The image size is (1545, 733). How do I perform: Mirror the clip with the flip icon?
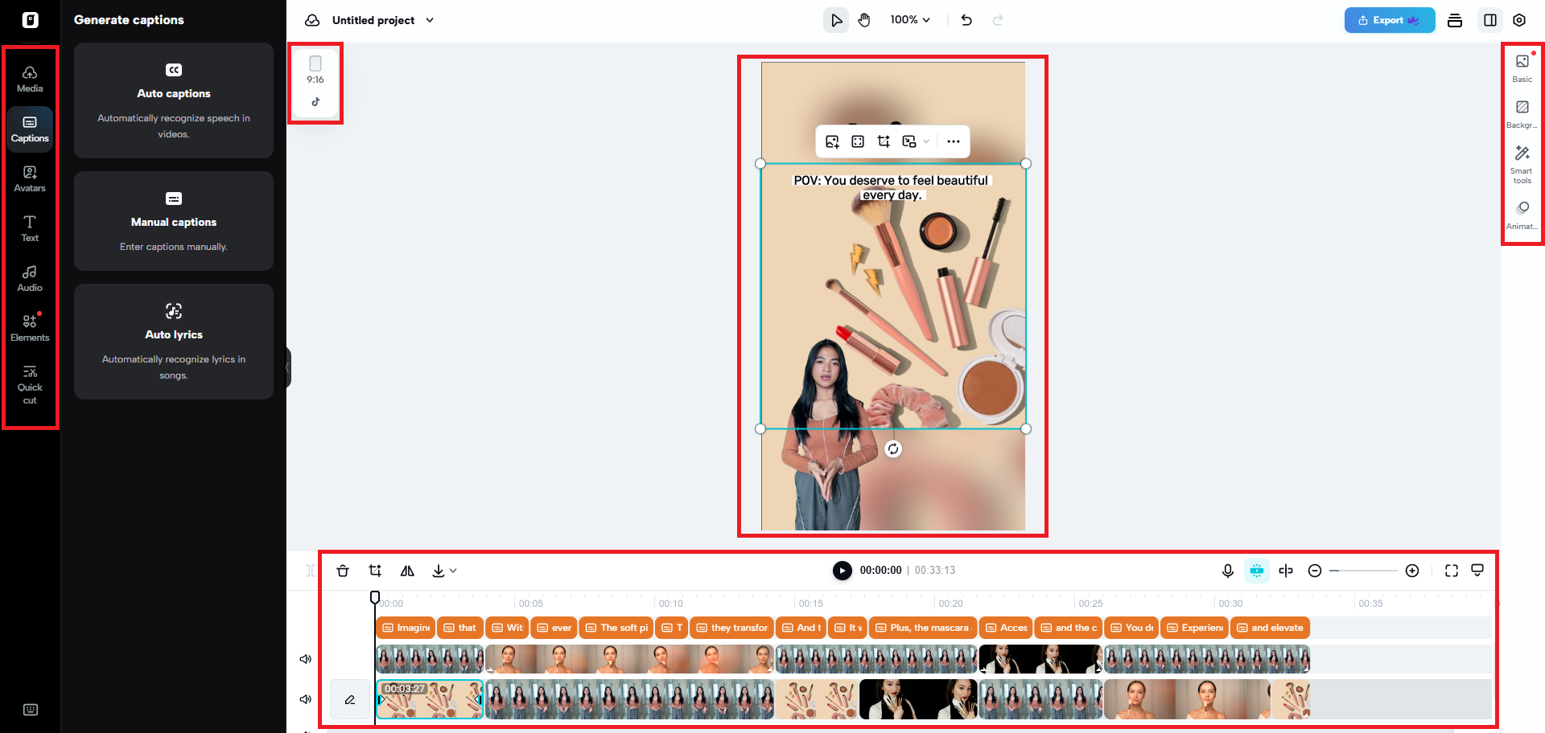tap(407, 570)
